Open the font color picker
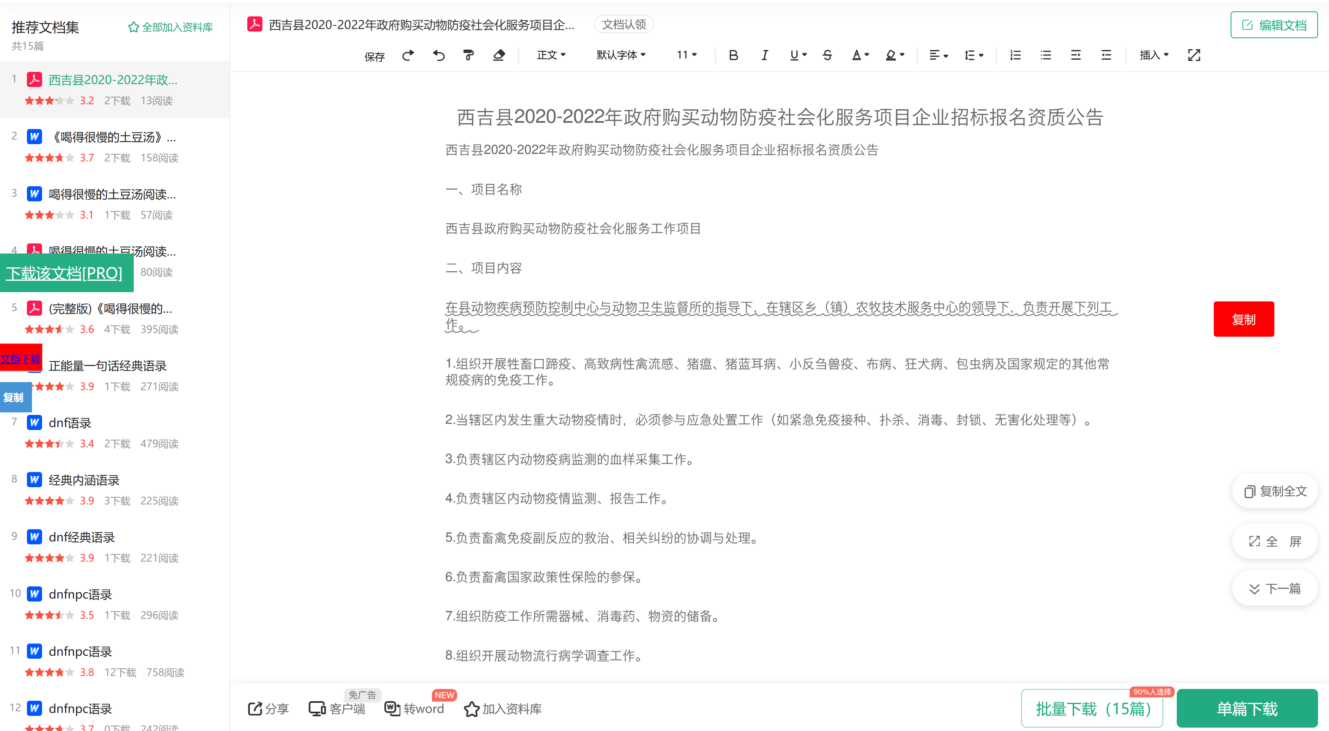The height and width of the screenshot is (731, 1329). (x=860, y=55)
